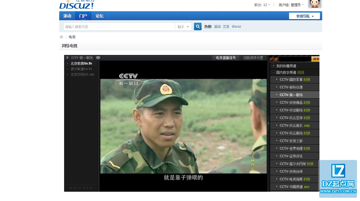Switch to the 滚动 nav tab
The width and height of the screenshot is (360, 201).
[67, 16]
